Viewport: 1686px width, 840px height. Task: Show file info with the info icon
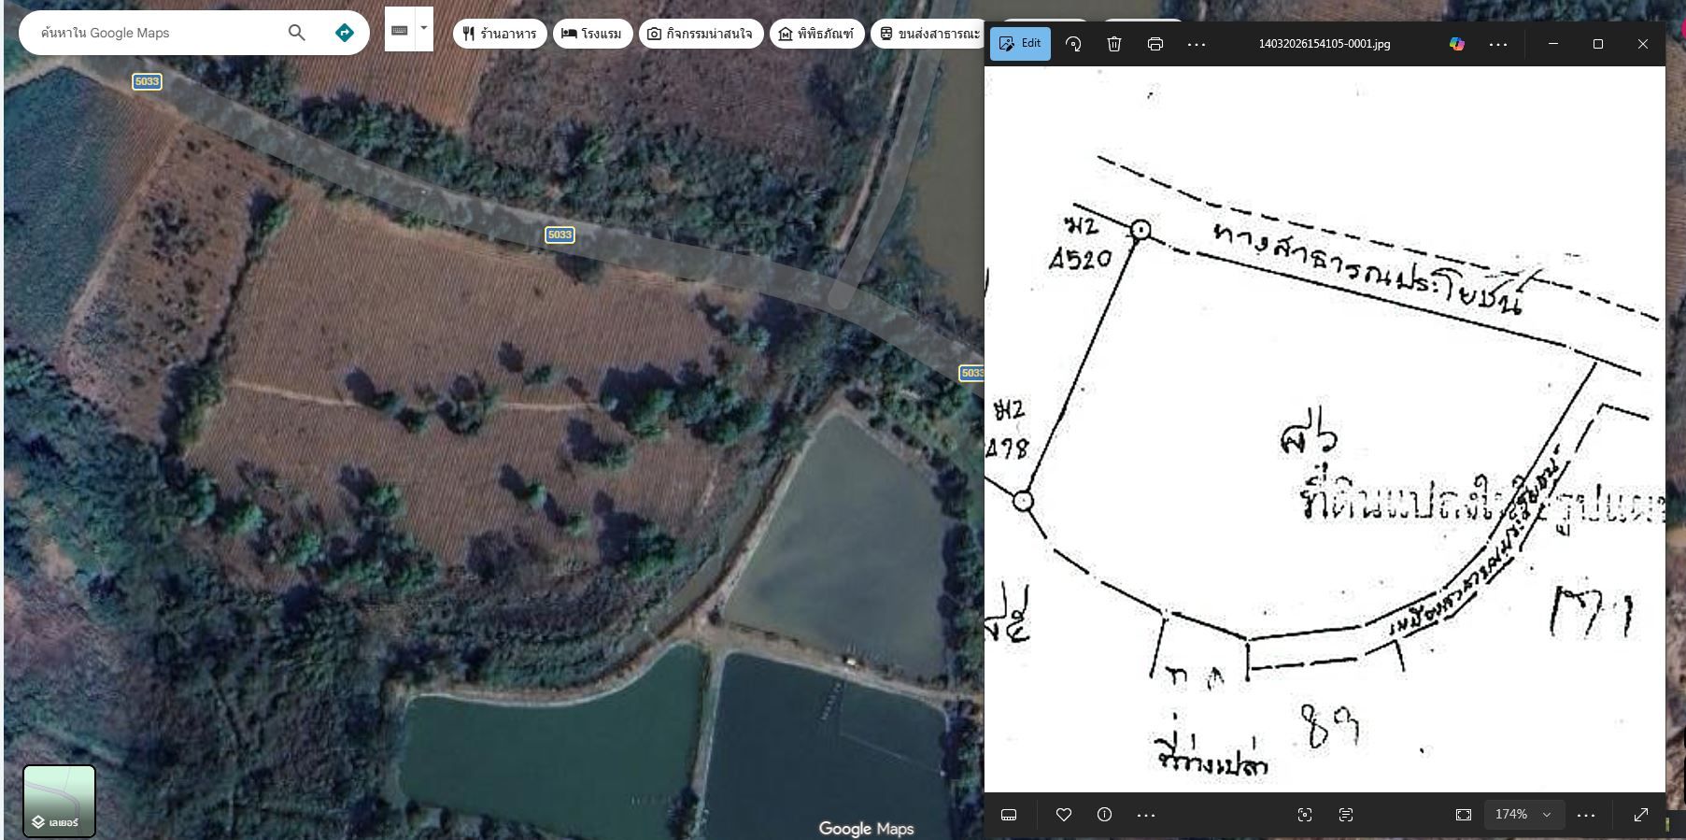[1104, 815]
